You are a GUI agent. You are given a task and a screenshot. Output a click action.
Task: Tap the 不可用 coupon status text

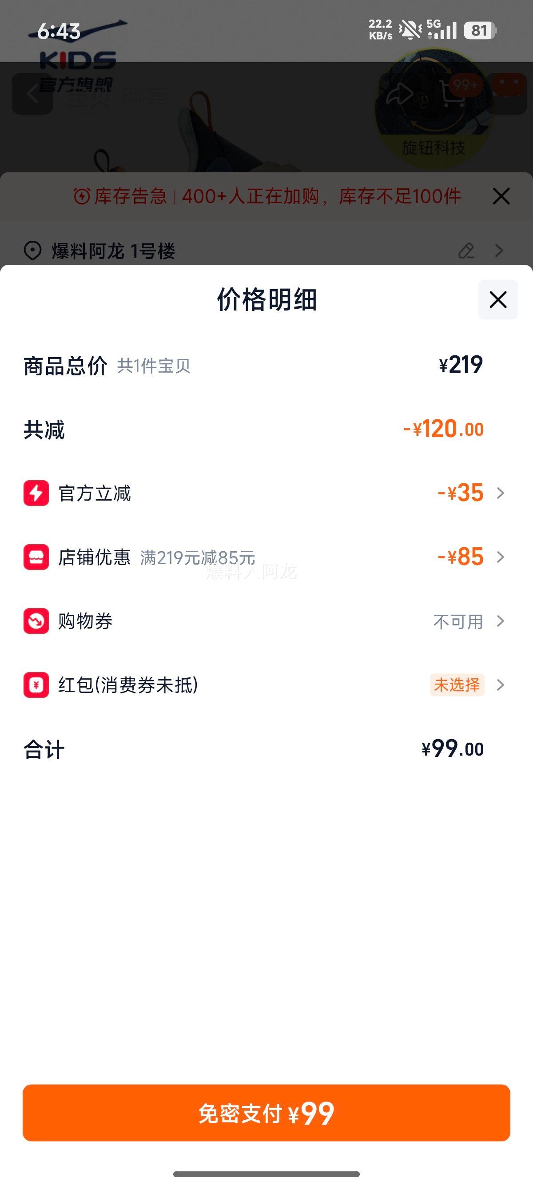[x=457, y=621]
